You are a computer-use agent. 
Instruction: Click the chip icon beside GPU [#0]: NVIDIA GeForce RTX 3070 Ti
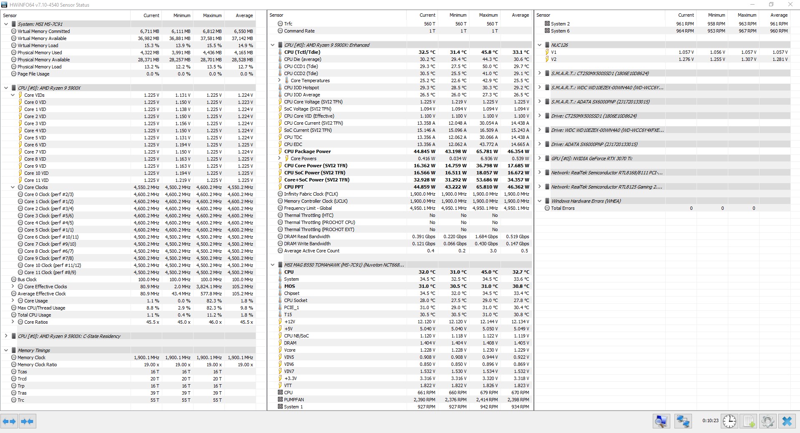(547, 159)
